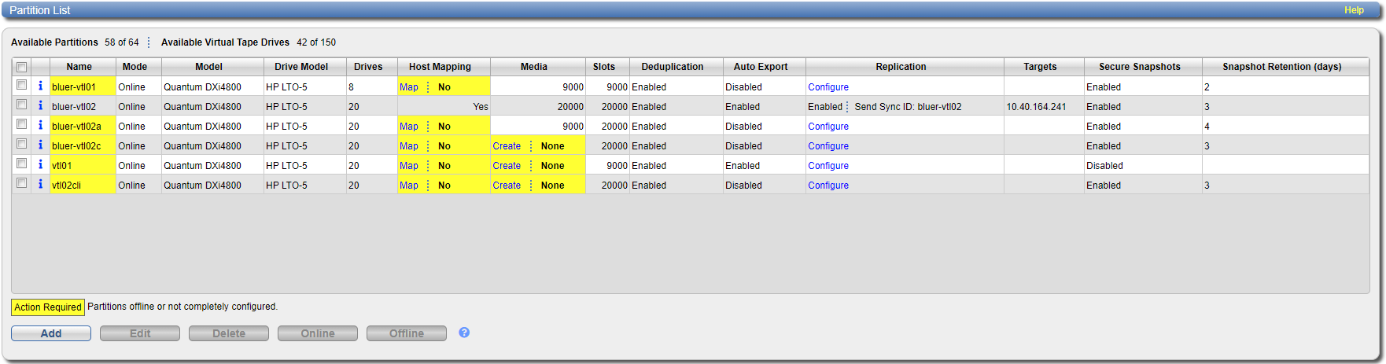This screenshot has width=1386, height=364.
Task: Show info for bluer-vtl02c partition
Action: click(x=41, y=145)
